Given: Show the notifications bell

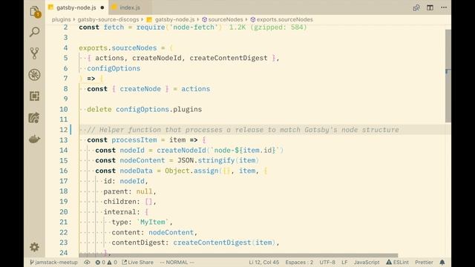Looking at the screenshot, I should point(442,262).
